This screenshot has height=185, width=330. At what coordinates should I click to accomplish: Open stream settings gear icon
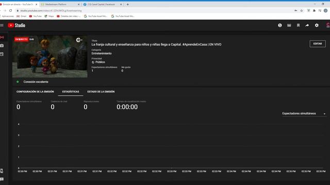[317, 25]
